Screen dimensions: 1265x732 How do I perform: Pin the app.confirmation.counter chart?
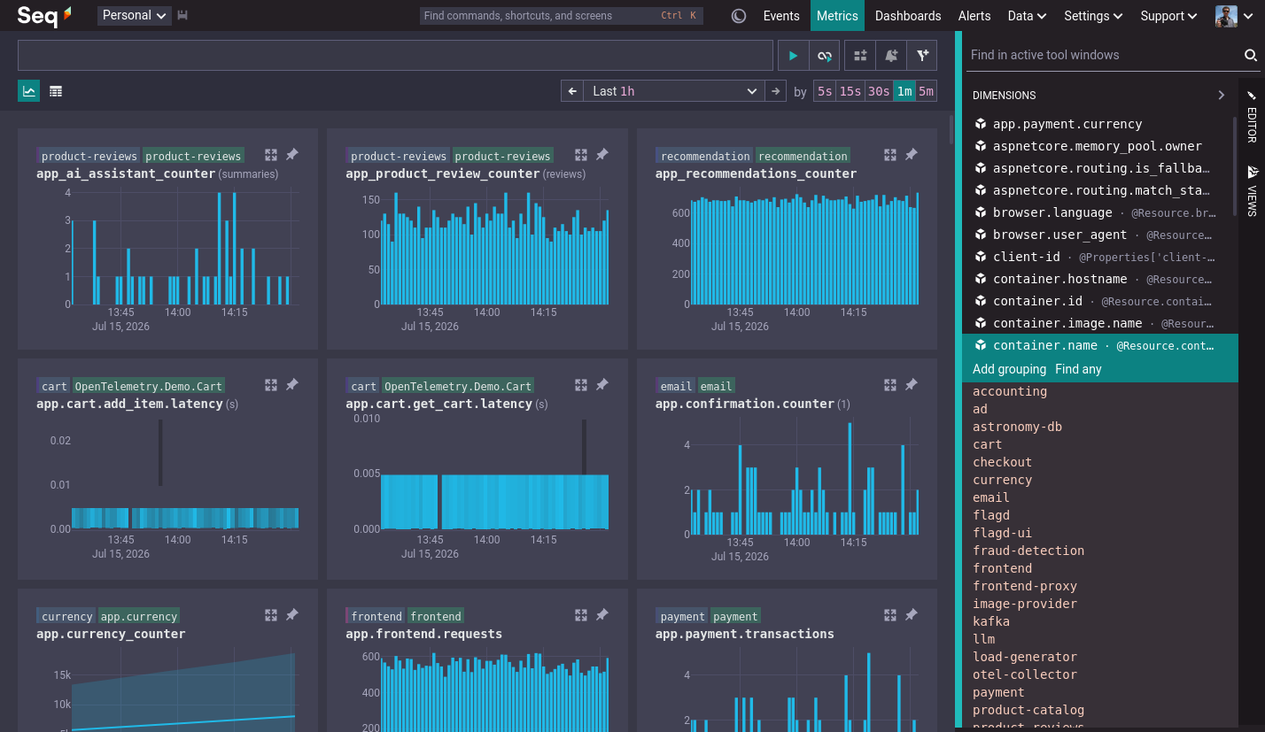(912, 385)
